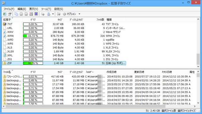The image size is (202, 114).
Task: Click the blue select-all toolbar icon
Action: point(36,14)
